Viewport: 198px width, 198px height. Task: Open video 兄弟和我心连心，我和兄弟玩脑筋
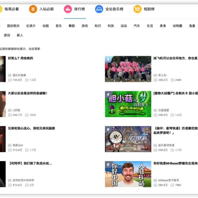tap(31, 128)
